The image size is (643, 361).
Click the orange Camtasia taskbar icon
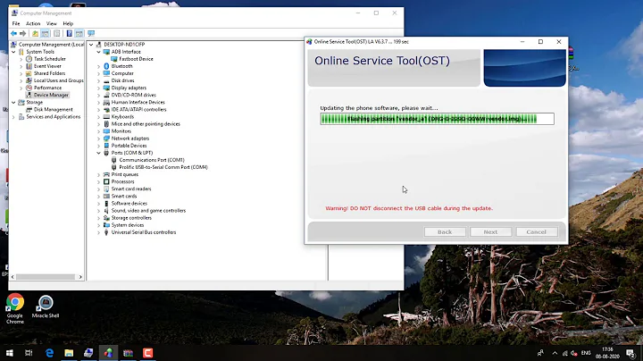(147, 353)
